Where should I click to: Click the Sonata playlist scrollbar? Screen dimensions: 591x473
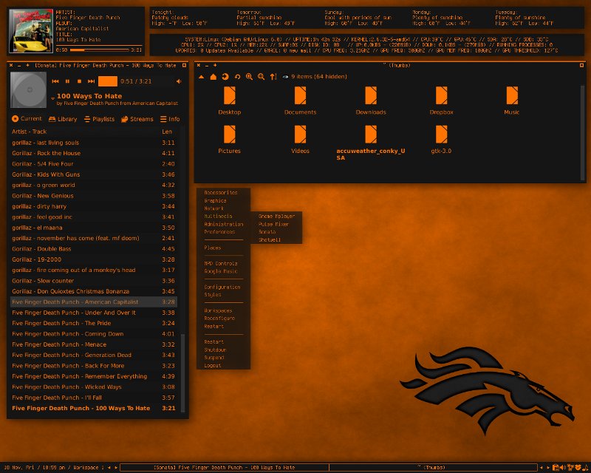click(x=182, y=372)
